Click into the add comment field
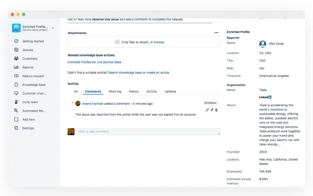Viewport: 313px width, 196px height. [x=147, y=131]
